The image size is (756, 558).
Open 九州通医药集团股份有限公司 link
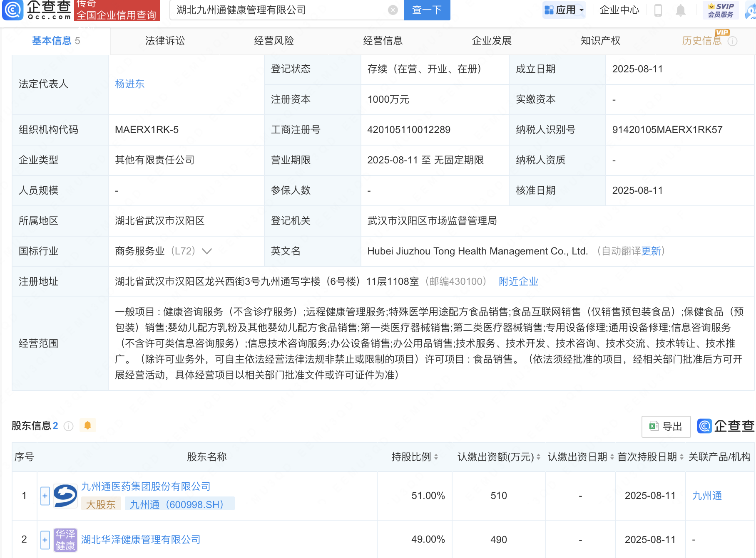[x=146, y=486]
